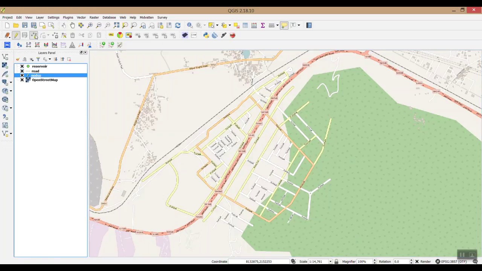
Task: Close the Layers Panel
Action: pyautogui.click(x=85, y=53)
